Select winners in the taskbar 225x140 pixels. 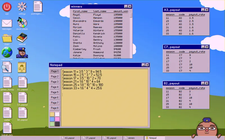(133, 138)
